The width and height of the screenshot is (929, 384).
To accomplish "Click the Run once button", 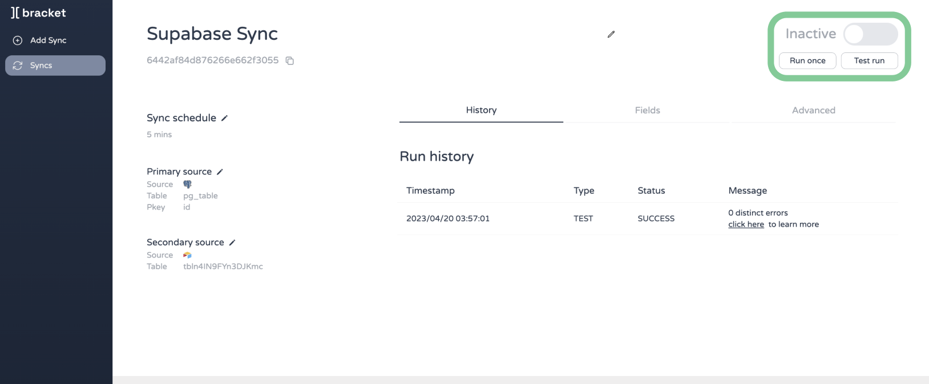I will (807, 60).
